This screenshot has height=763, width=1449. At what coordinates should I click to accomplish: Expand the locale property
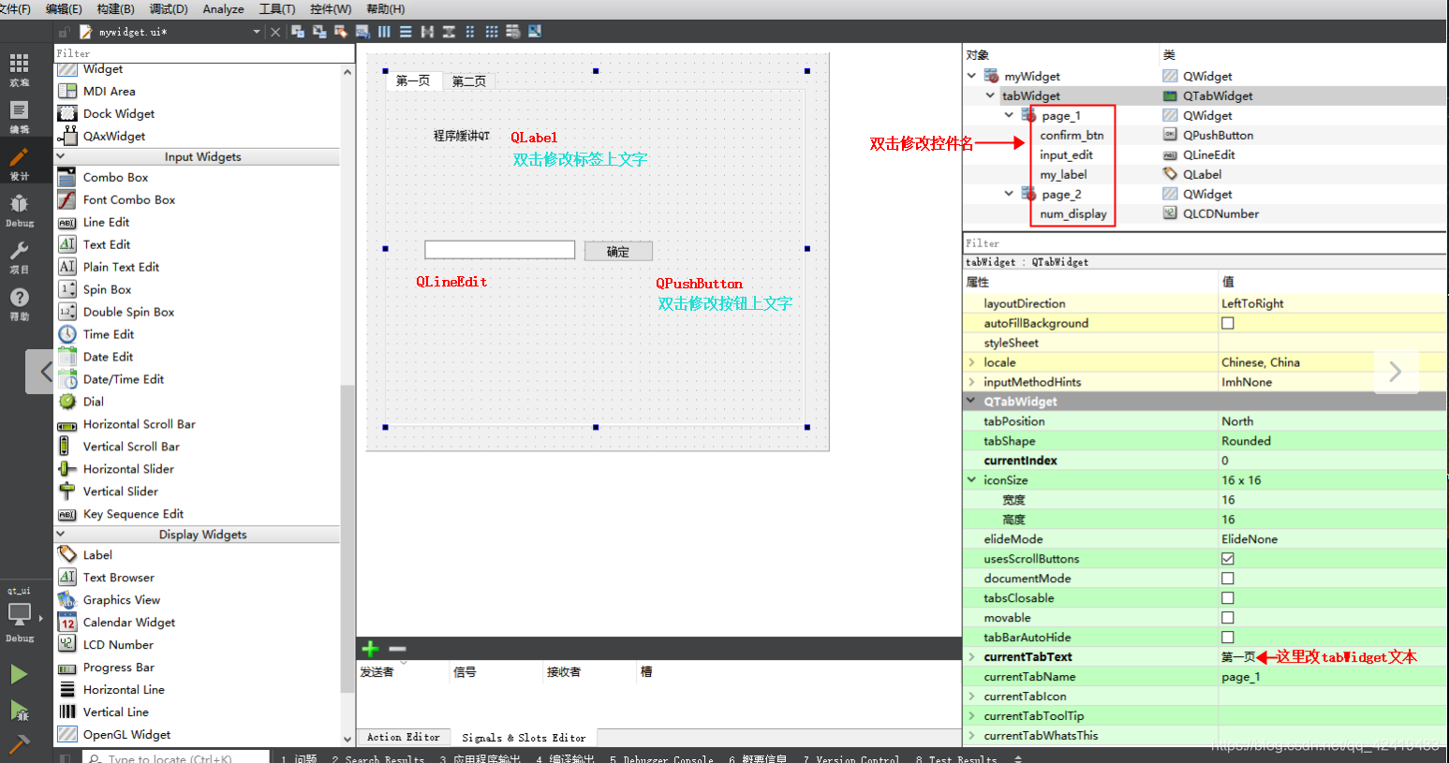coord(971,362)
